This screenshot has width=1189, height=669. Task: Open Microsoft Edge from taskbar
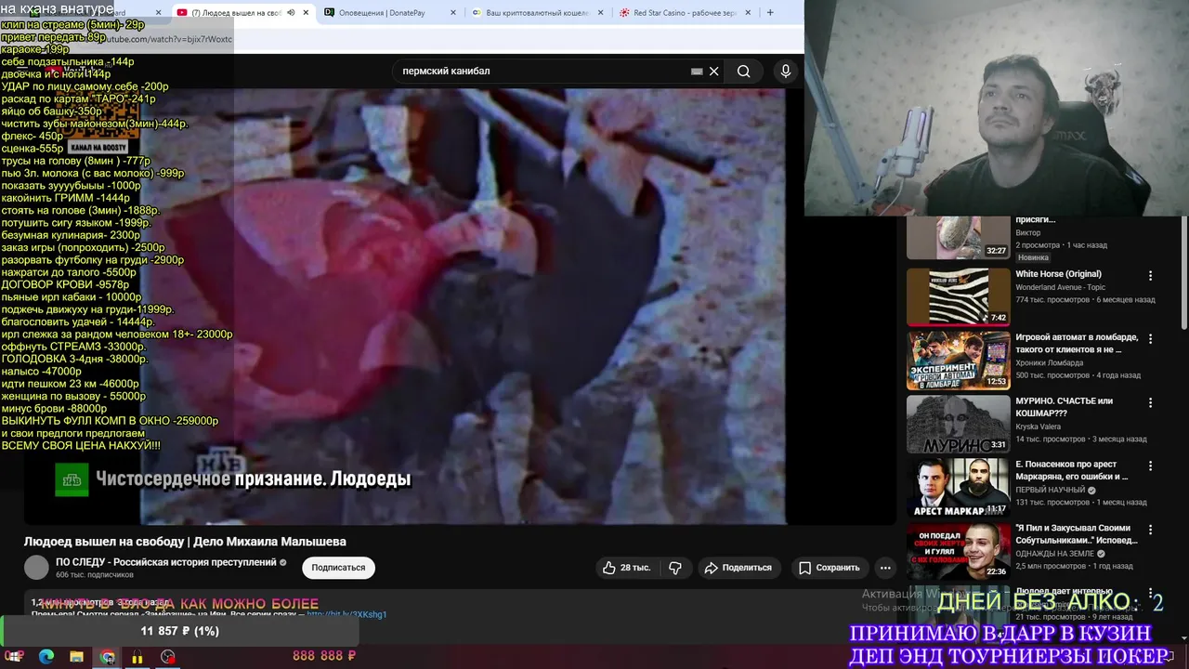click(46, 657)
